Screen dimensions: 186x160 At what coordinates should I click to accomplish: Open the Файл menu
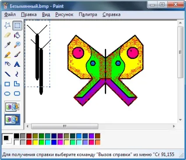10,15
